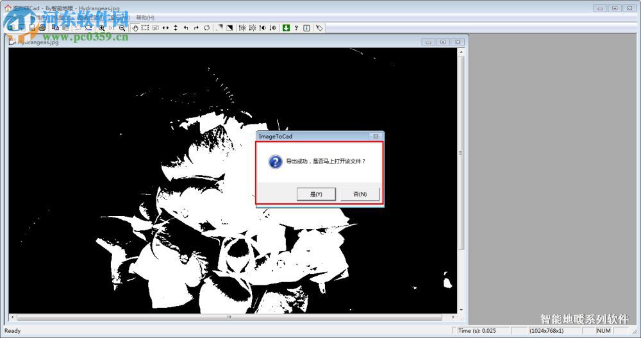This screenshot has width=641, height=338.
Task: Click the circular rotate icon
Action: pos(207,28)
